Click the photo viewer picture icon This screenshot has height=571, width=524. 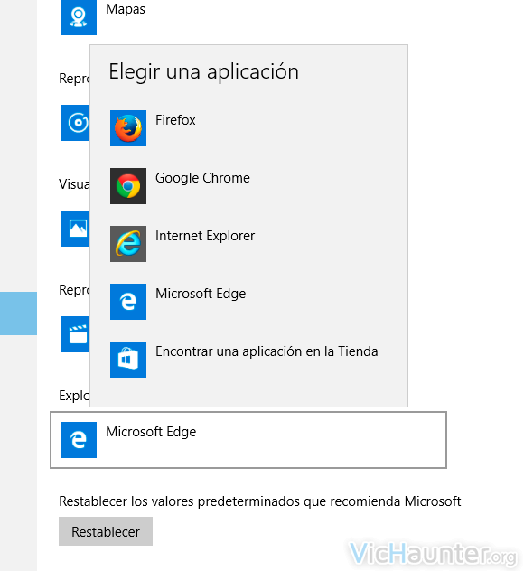click(75, 229)
